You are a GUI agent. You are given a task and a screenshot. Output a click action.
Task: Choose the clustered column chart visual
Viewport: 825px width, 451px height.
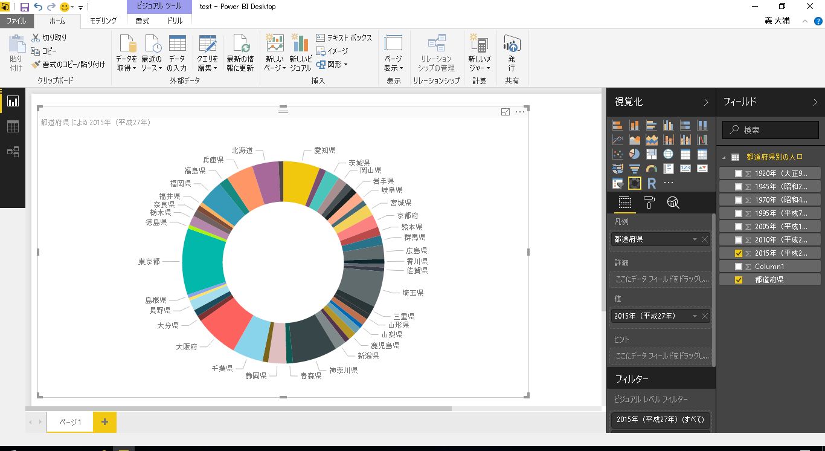pos(669,125)
